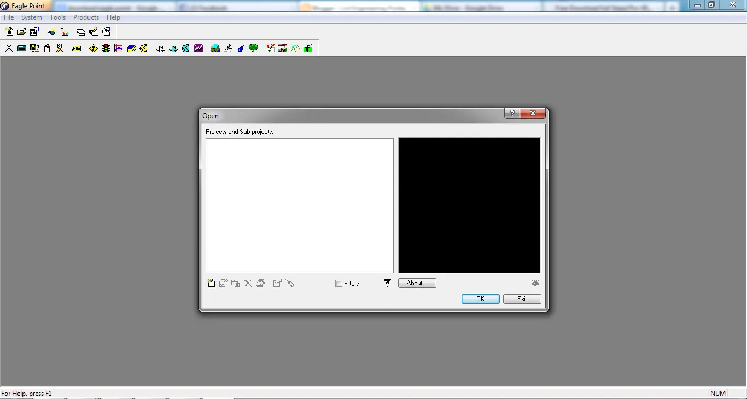Click the new project icon in dialog
The height and width of the screenshot is (399, 747).
[x=211, y=283]
